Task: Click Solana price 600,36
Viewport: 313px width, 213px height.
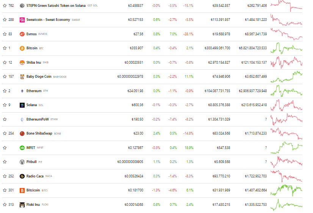Action: click(137, 105)
